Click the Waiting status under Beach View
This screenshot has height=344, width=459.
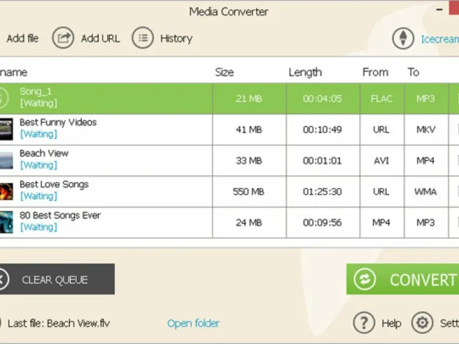pos(38,165)
